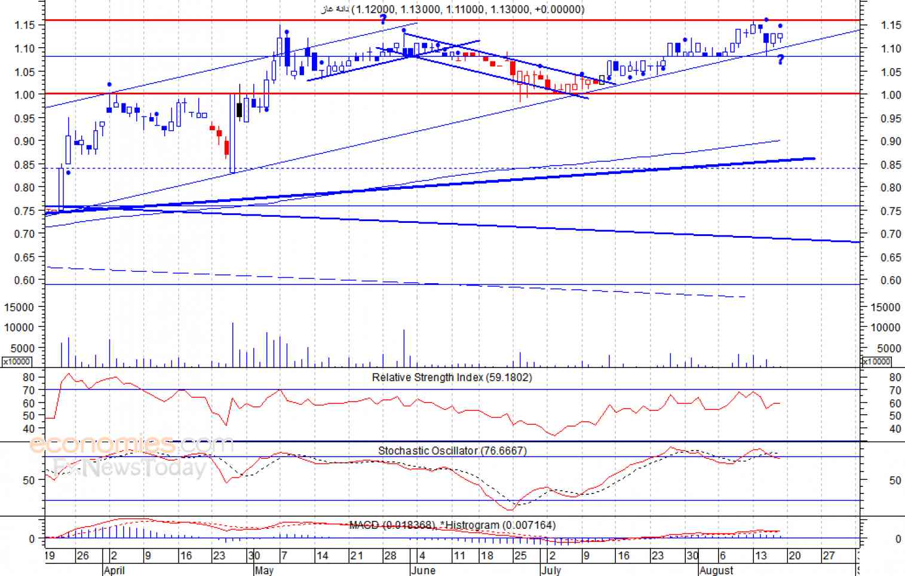Click the "80" RSI level label on the left axis

(x=29, y=377)
